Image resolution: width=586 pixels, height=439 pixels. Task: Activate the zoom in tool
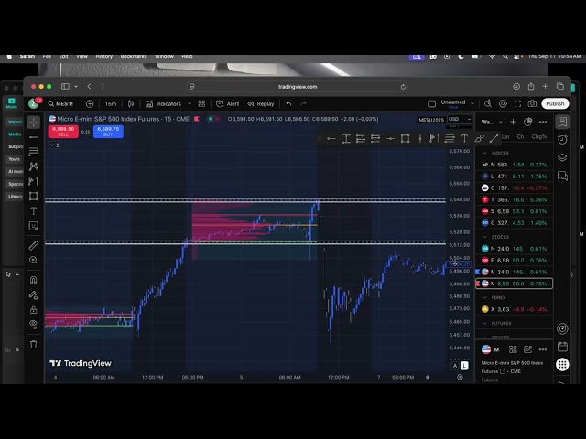(34, 260)
